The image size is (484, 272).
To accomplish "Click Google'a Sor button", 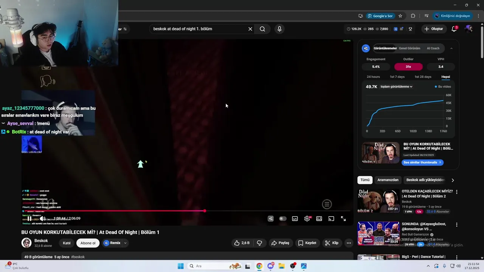I will (380, 16).
